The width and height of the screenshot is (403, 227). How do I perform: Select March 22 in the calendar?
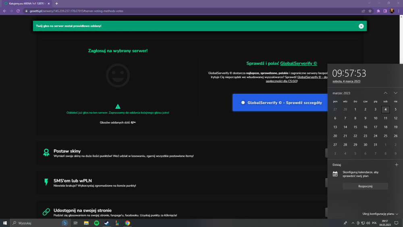(355, 136)
